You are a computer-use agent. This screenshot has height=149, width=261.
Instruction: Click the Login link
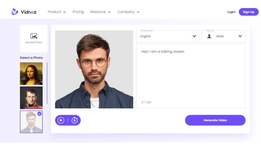coord(232,12)
